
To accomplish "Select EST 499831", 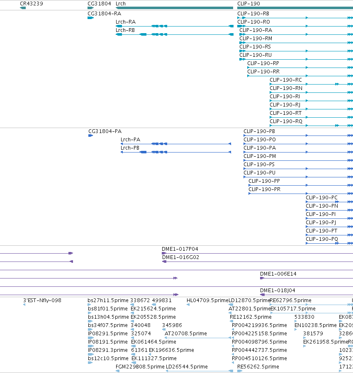I will point(162,300).
